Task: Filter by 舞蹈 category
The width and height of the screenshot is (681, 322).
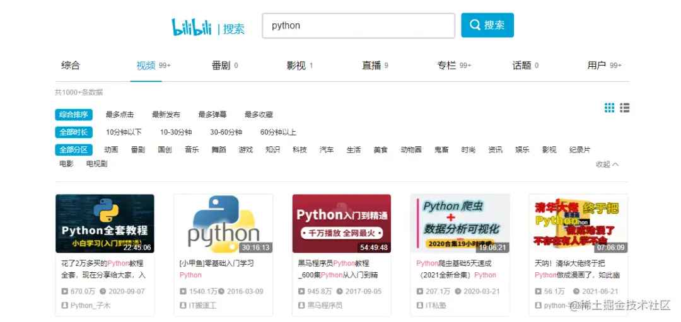Action: [219, 150]
